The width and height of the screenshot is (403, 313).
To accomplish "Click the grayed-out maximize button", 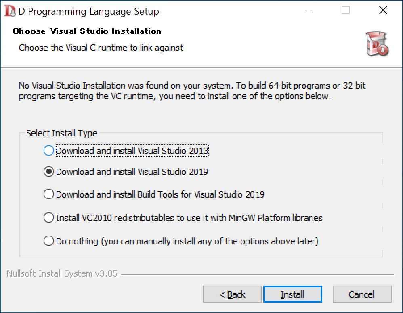I will (345, 10).
